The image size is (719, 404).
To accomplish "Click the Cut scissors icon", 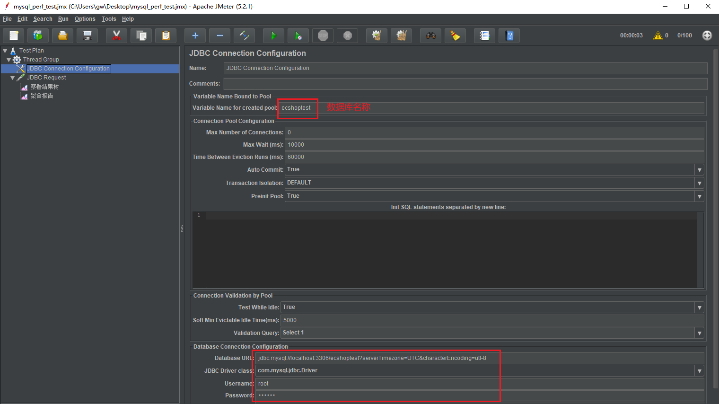I will click(116, 35).
